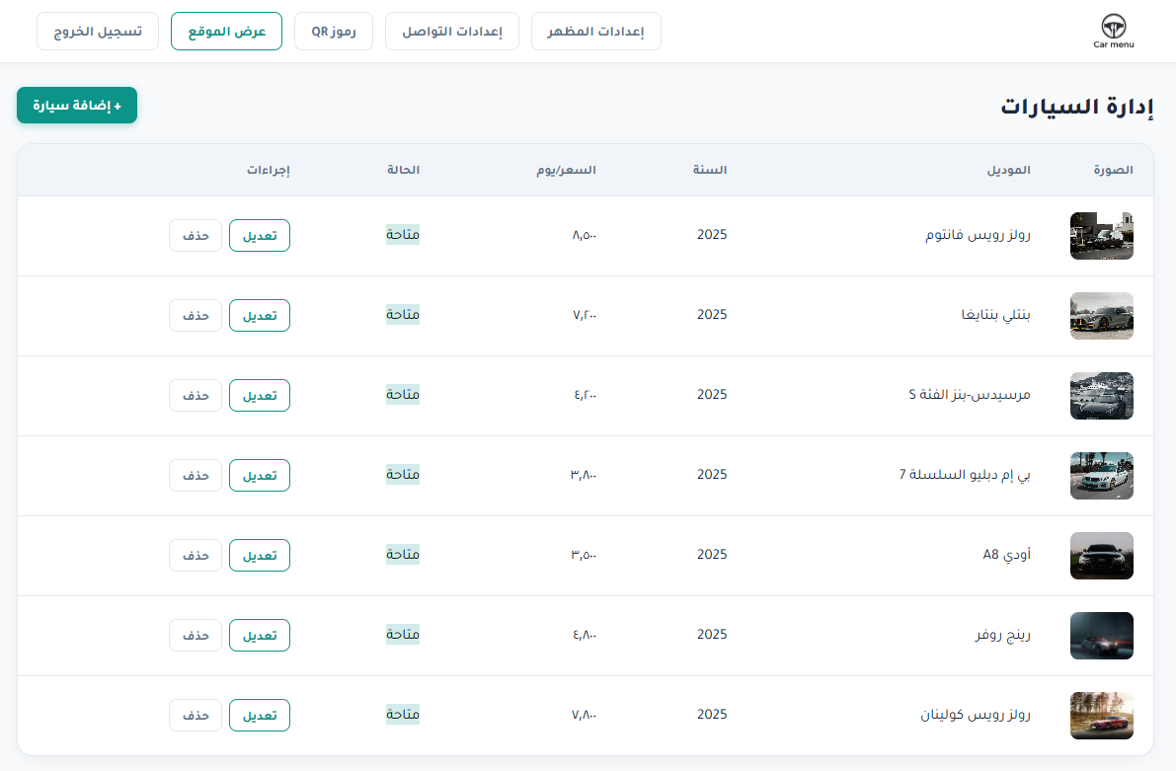Screen dimensions: 1176x771
Task: Click the بي إم دبليو السلسلة 7 image
Action: pos(1101,476)
